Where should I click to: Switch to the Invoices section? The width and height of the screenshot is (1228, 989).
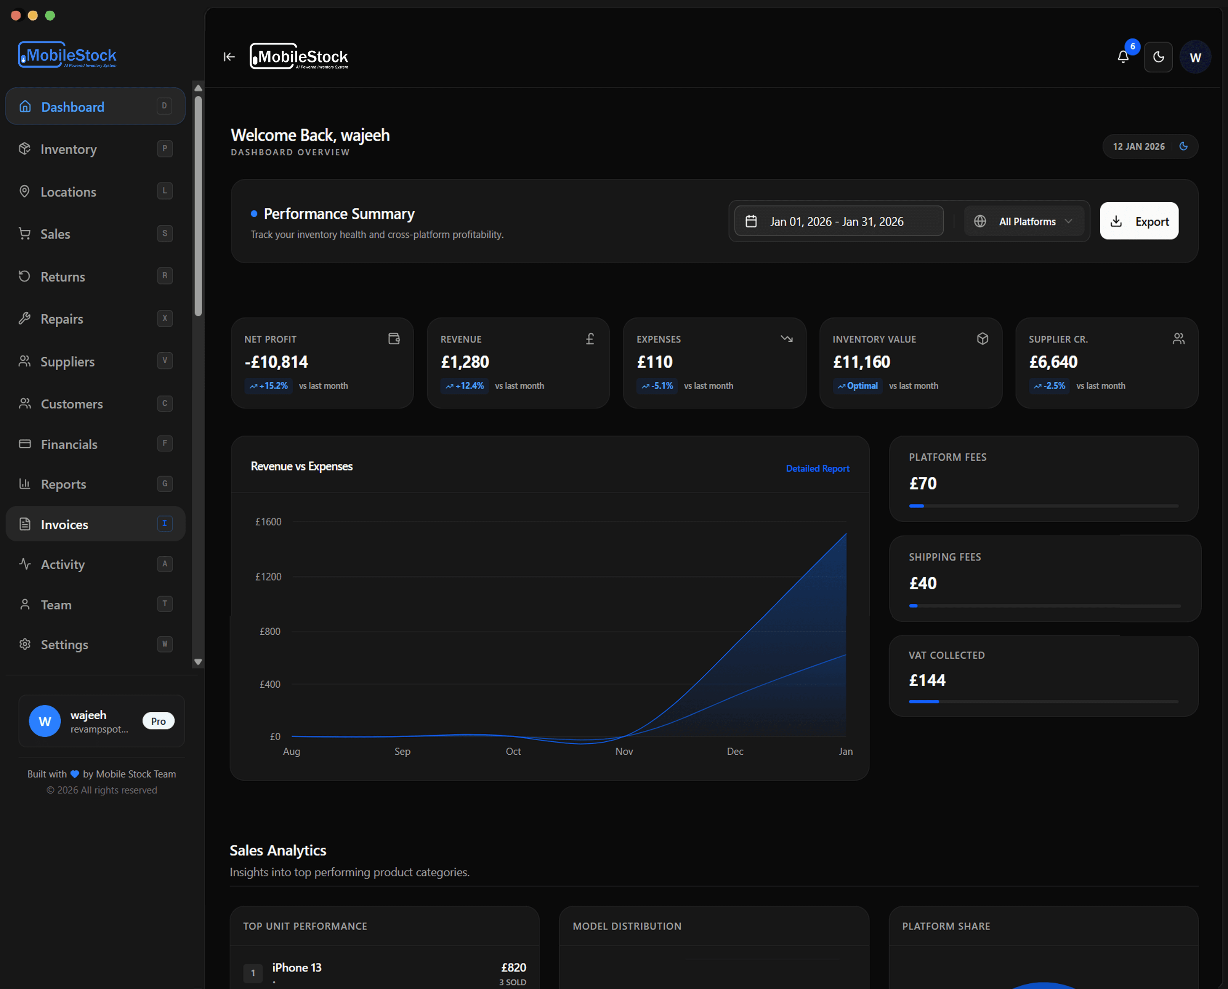(64, 524)
